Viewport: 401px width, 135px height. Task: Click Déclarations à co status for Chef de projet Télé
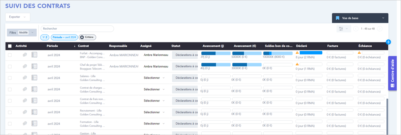(x=185, y=66)
